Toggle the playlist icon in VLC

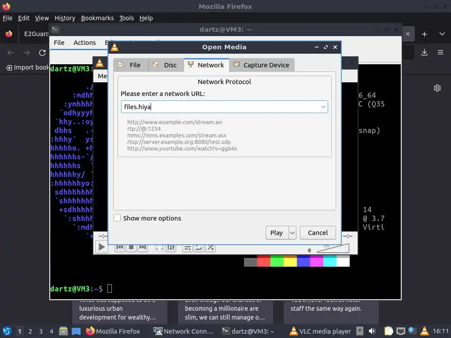188,247
